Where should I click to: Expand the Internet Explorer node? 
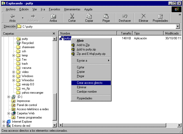click(x=4, y=122)
